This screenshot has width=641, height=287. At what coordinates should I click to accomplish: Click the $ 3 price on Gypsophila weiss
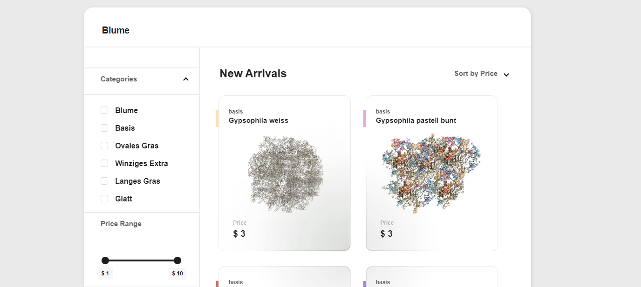click(x=239, y=234)
